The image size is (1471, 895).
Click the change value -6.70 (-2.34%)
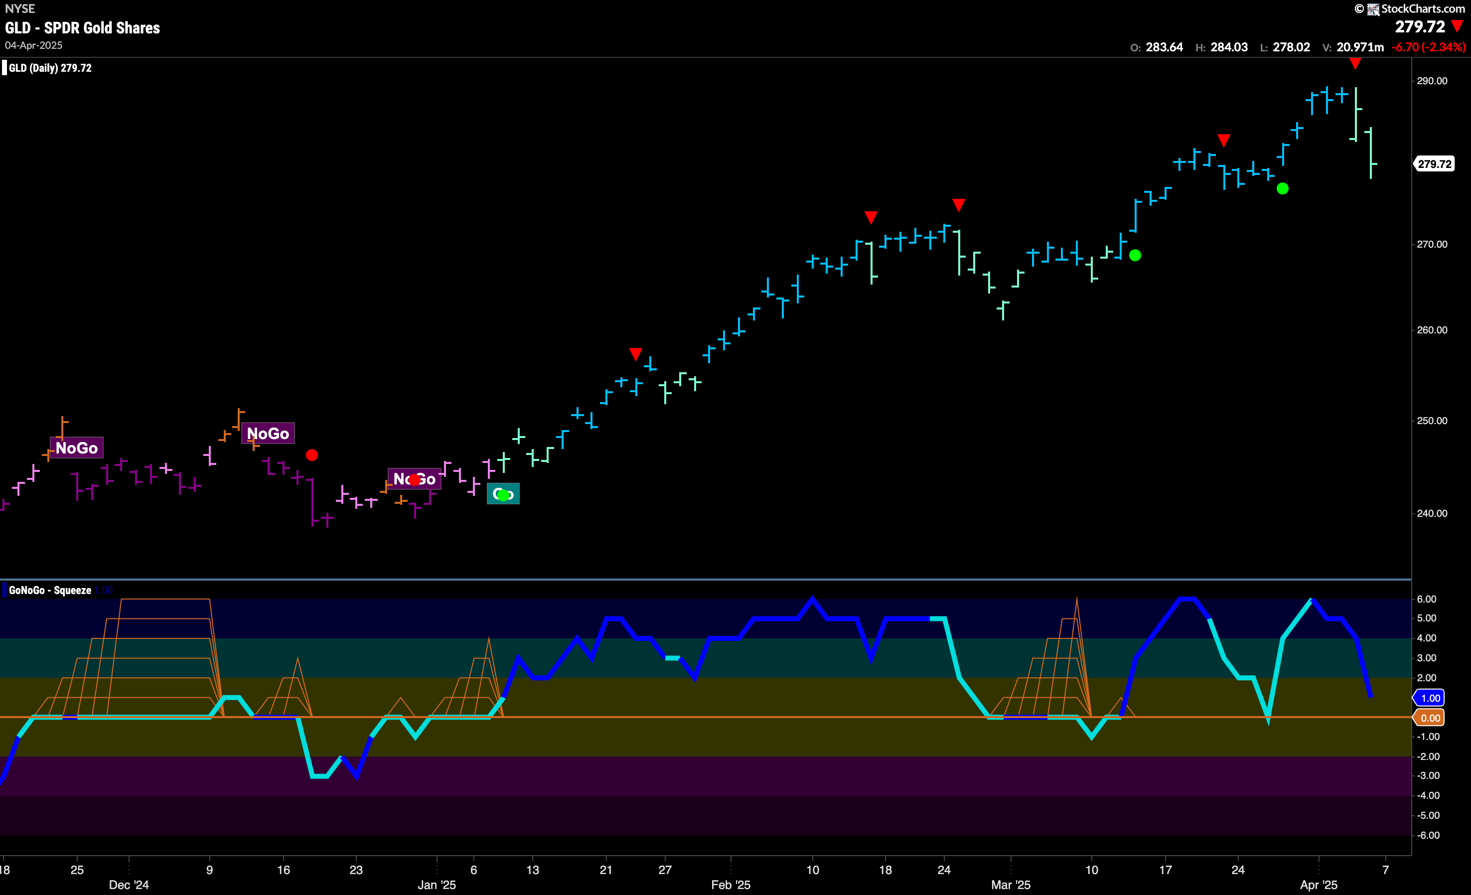pyautogui.click(x=1428, y=47)
